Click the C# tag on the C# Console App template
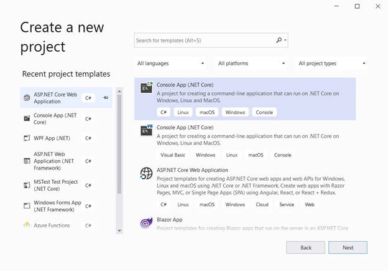Screen dimensions: 388x271 point(164,112)
